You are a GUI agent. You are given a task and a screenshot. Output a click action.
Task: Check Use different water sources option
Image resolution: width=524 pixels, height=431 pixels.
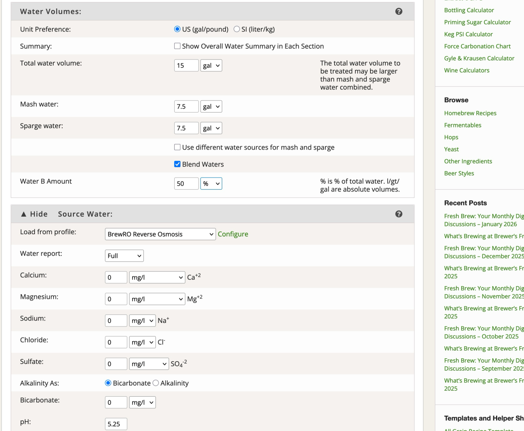tap(177, 147)
